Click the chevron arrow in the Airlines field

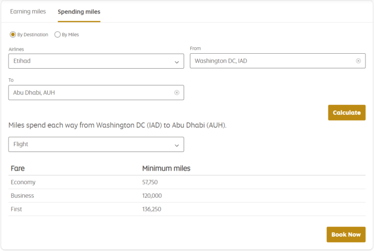pos(176,62)
